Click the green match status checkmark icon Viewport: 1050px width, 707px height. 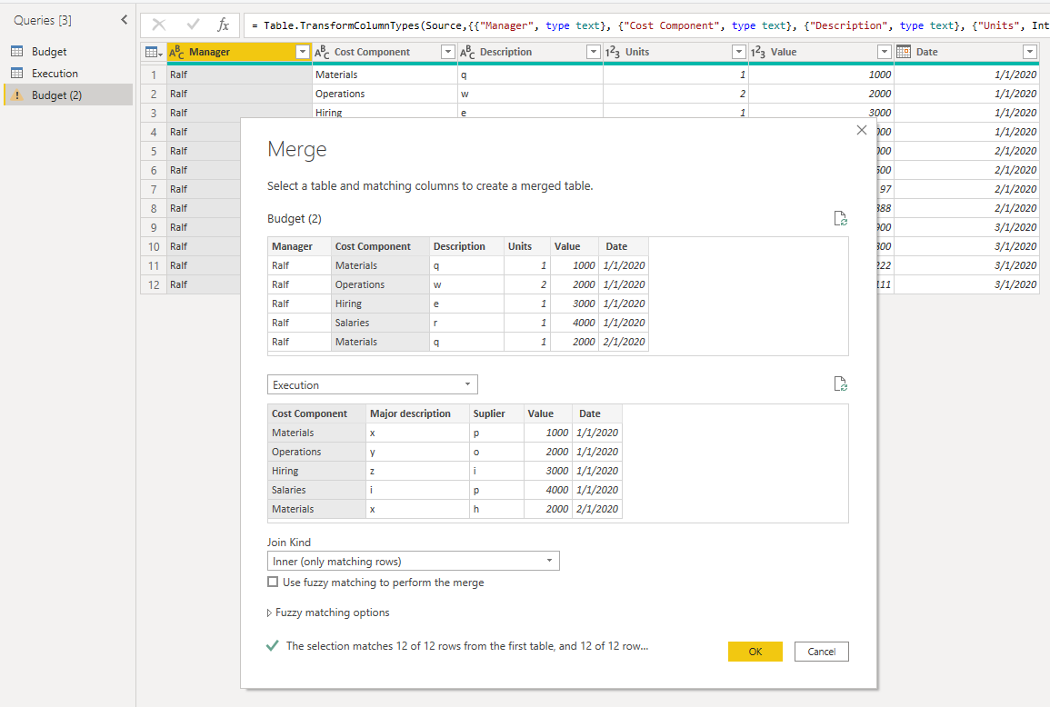point(273,645)
